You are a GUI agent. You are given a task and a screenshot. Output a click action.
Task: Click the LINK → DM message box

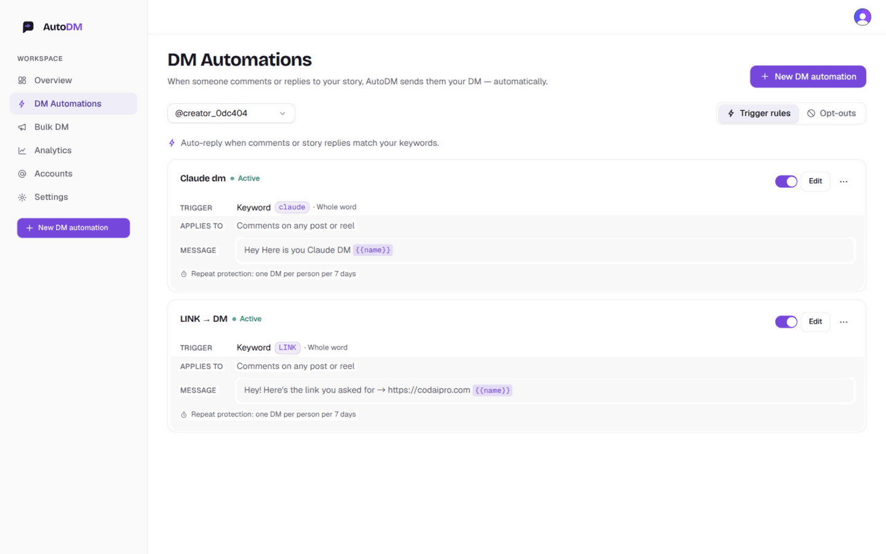[545, 390]
